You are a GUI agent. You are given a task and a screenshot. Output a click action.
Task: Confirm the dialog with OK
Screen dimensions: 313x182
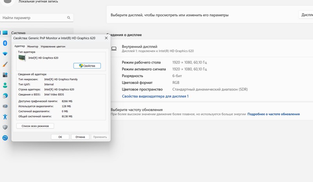[x=60, y=137]
